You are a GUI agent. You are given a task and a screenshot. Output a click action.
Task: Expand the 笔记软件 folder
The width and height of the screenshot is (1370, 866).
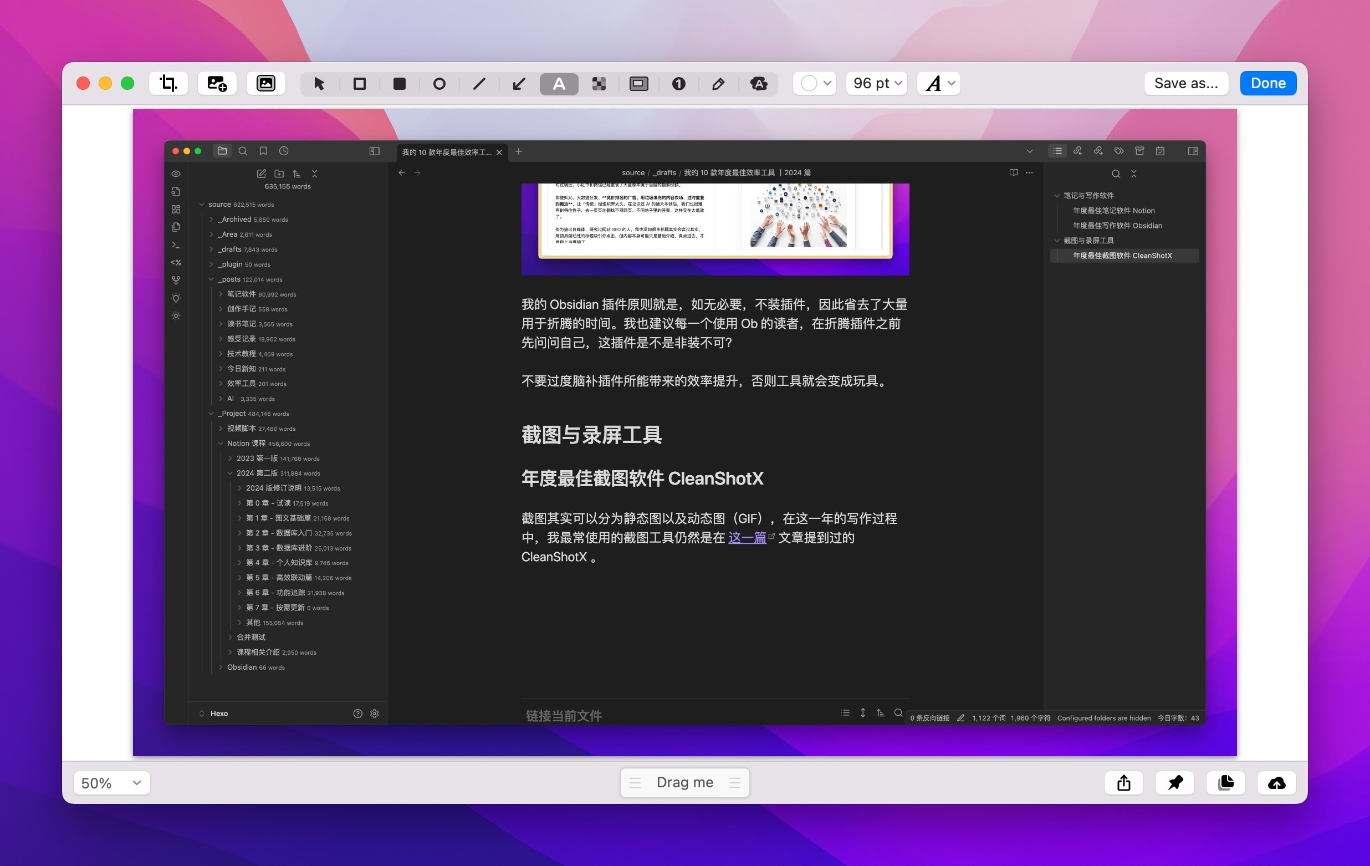(221, 294)
